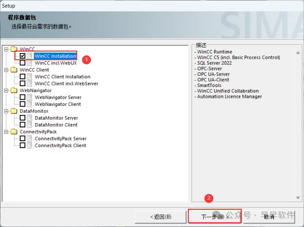Select the ConnectivityPack Server label
The height and width of the screenshot is (227, 304).
(x=61, y=139)
